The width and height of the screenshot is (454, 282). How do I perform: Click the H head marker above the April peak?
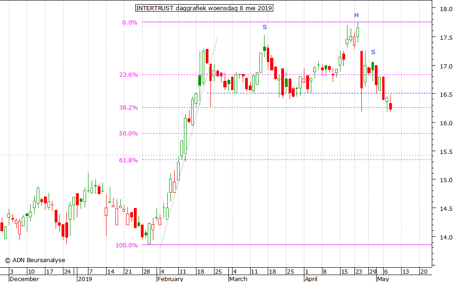[x=356, y=15]
